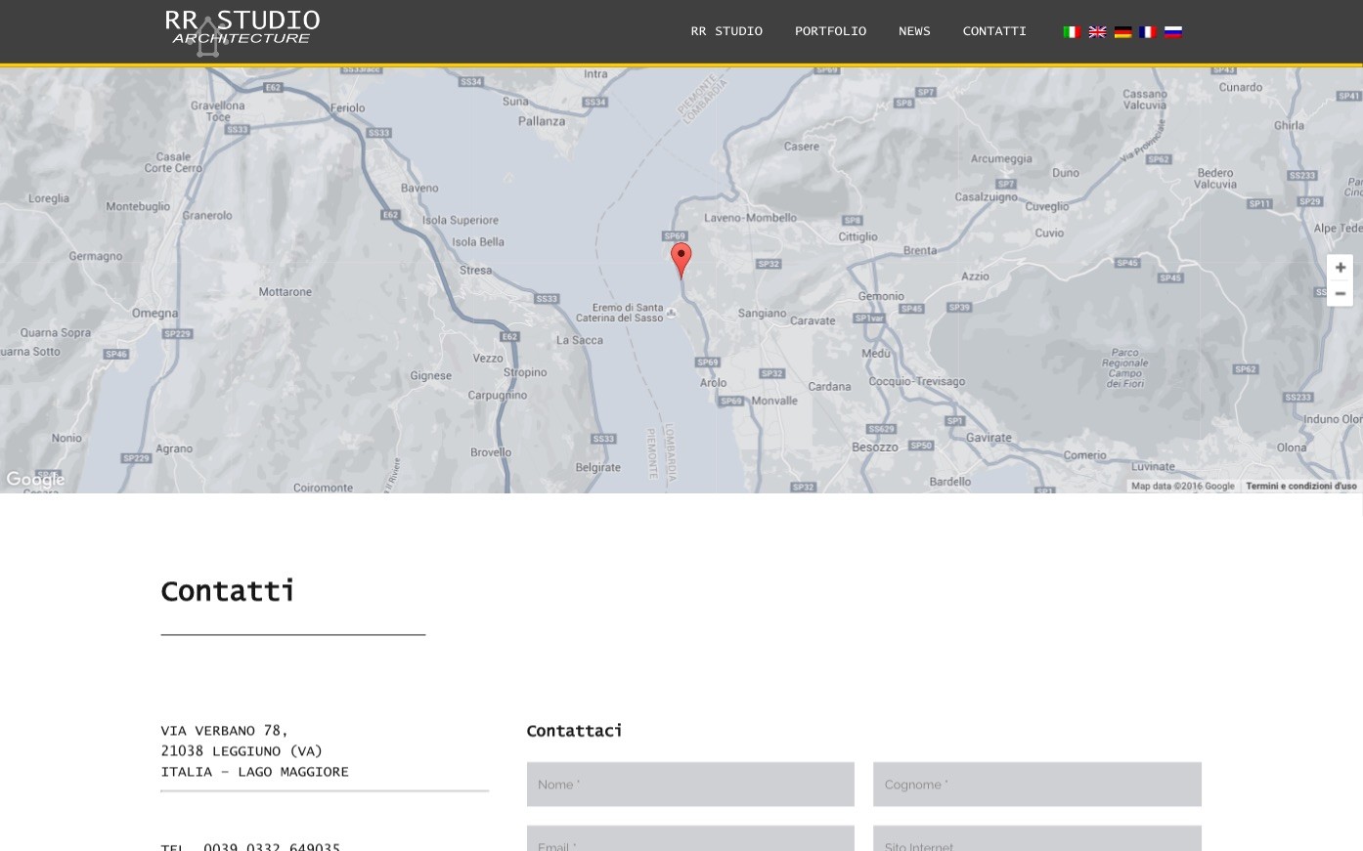
Task: Click the Stresa label on map
Action: point(476,271)
